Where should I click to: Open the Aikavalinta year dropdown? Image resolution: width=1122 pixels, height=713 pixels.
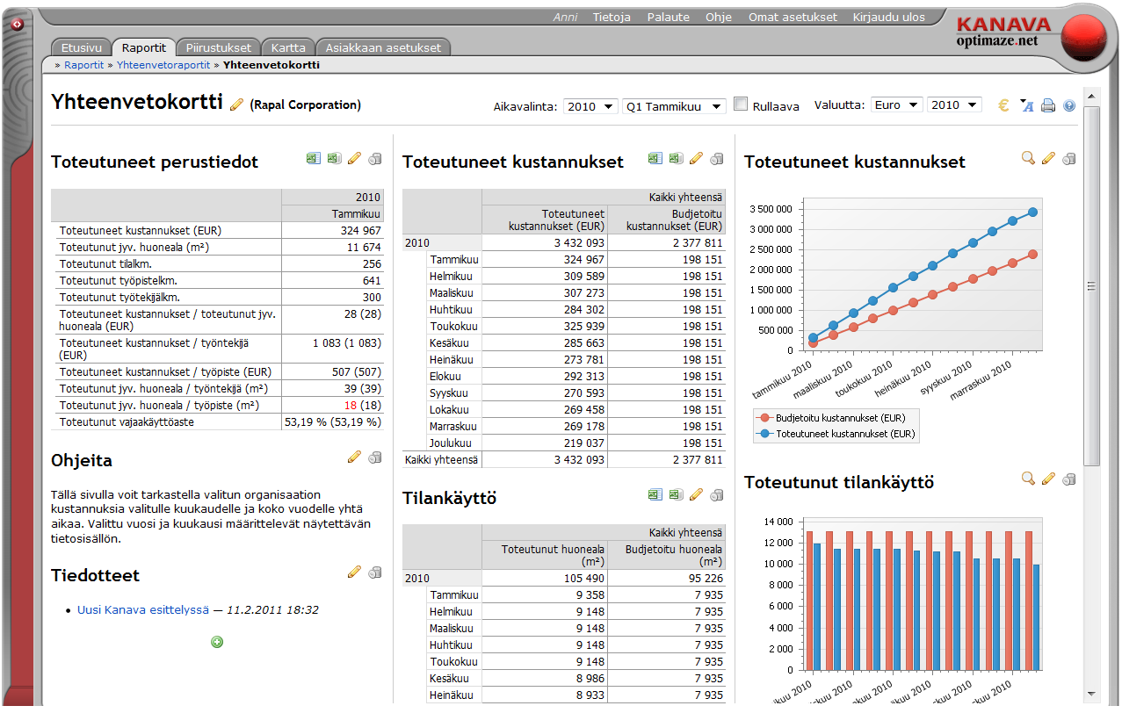click(x=591, y=106)
